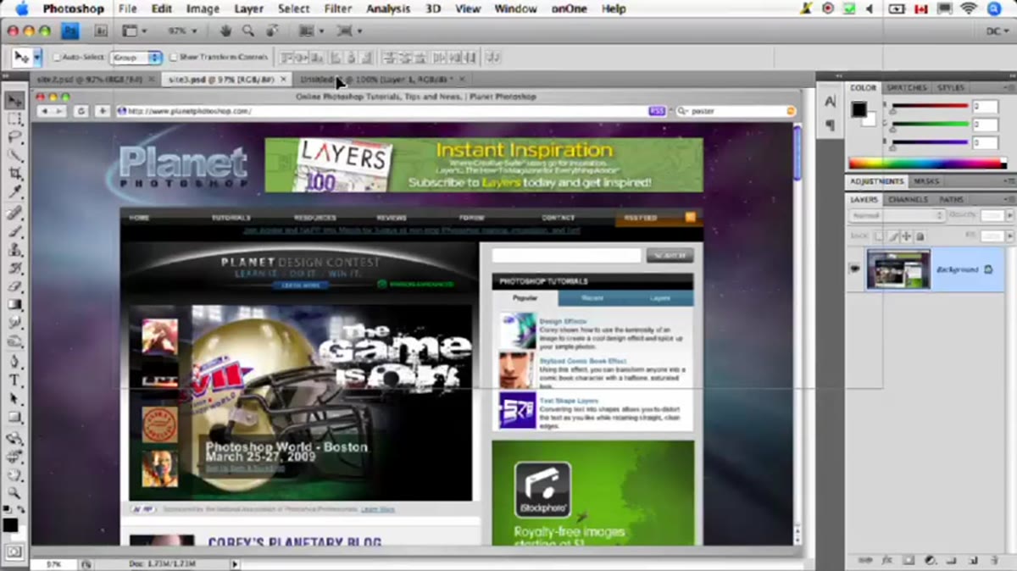Add a layer mask icon
Screen dimensions: 1017x571
point(909,560)
